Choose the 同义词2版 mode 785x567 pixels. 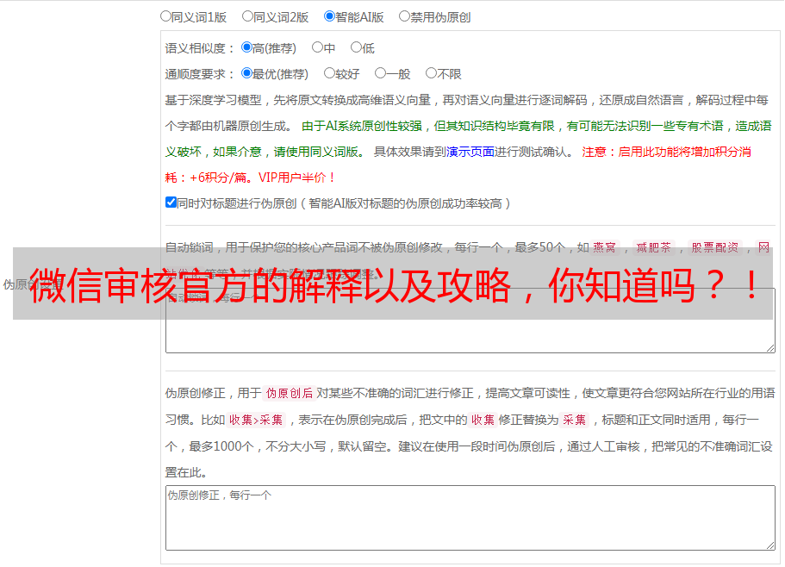coord(247,16)
